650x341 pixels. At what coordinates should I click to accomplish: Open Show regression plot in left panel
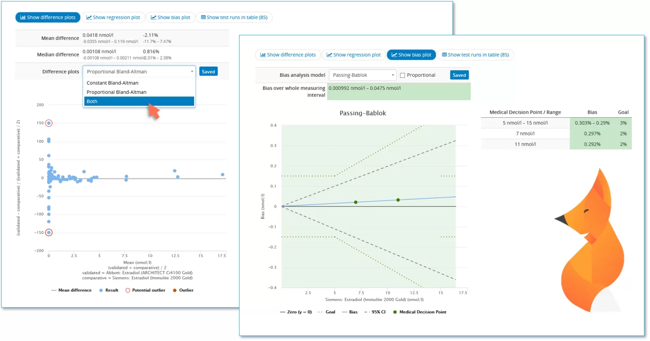[x=113, y=17]
